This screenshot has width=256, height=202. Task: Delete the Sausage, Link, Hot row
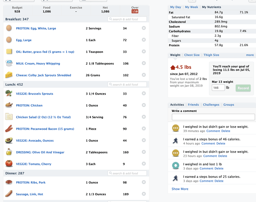144,194
